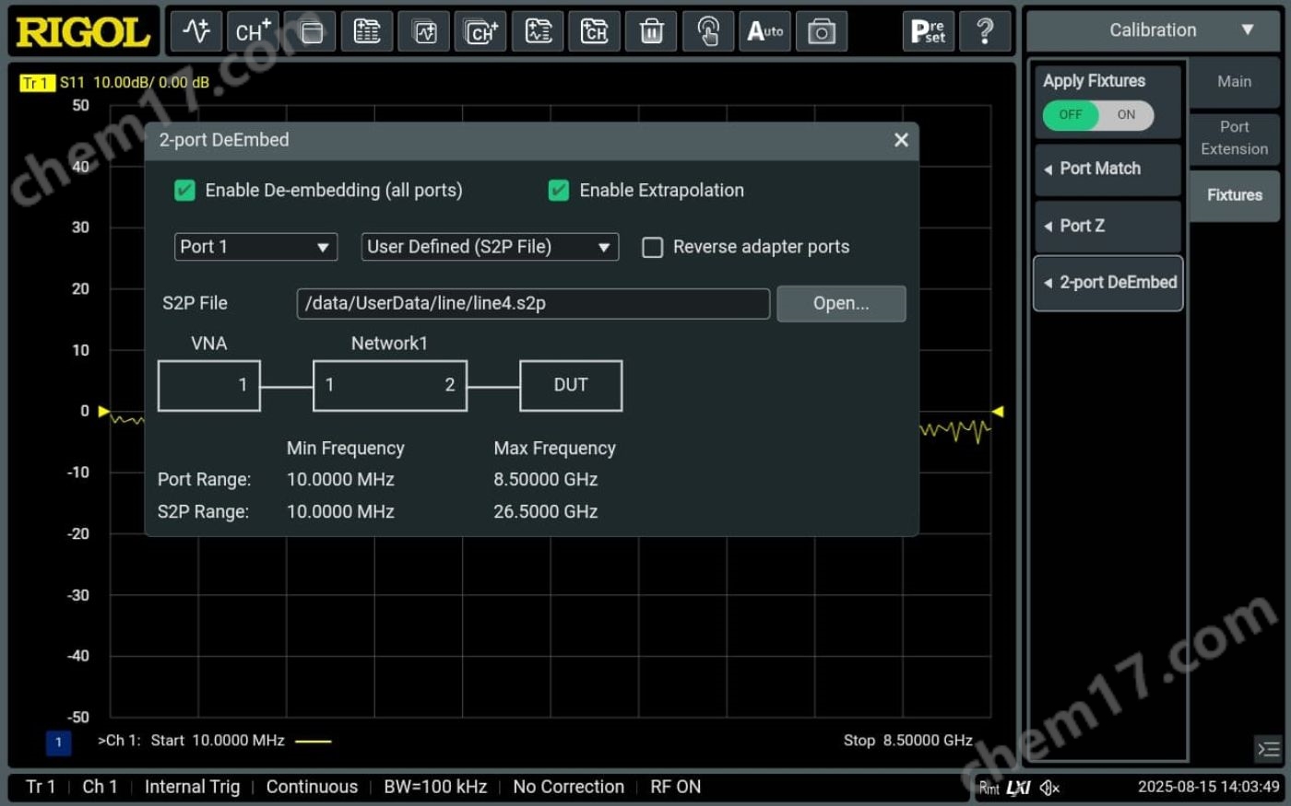Expand the User Defined (S2P File) dropdown
This screenshot has width=1291, height=806.
[489, 247]
